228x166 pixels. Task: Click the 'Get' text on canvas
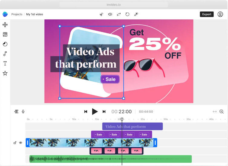coord(137,32)
